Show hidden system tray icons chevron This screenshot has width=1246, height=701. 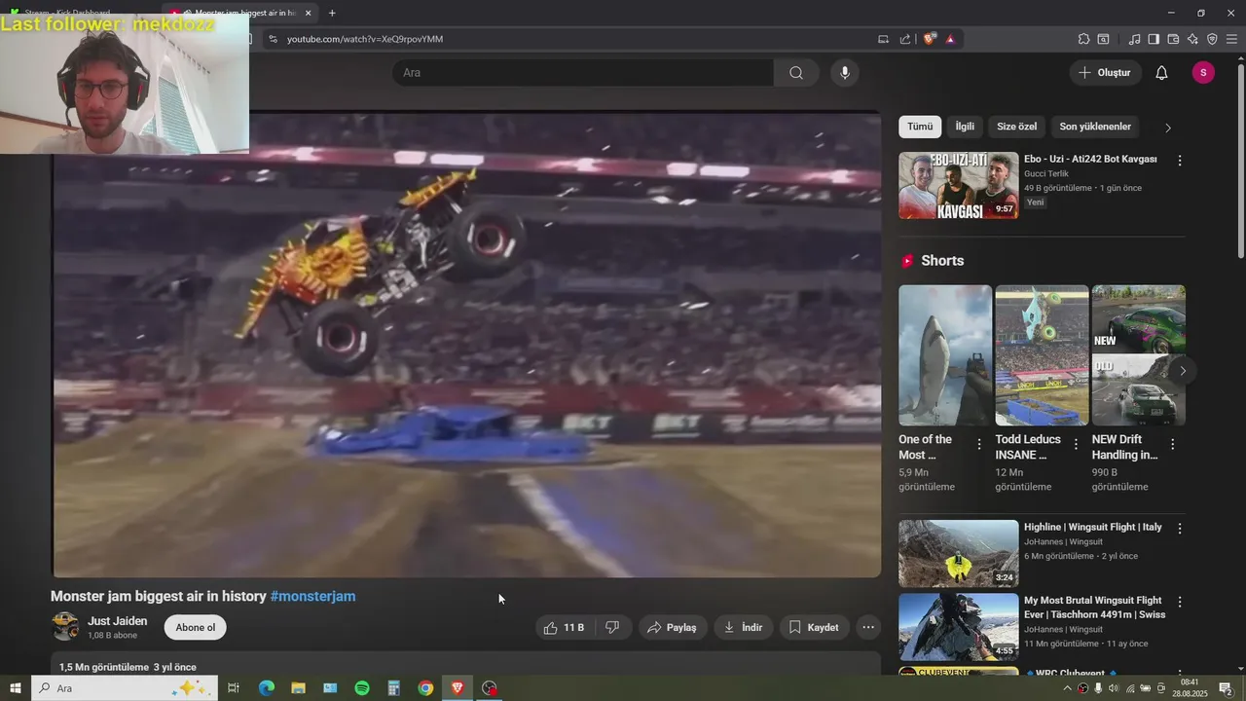1067,688
